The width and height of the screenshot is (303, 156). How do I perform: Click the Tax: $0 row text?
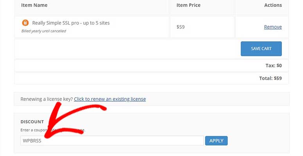pos(274,66)
